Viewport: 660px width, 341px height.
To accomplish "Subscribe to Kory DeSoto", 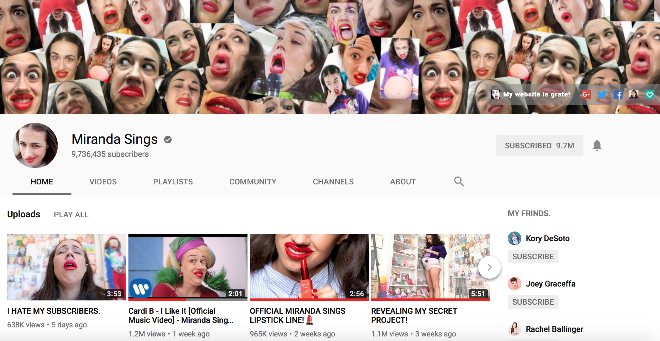I will coord(533,256).
